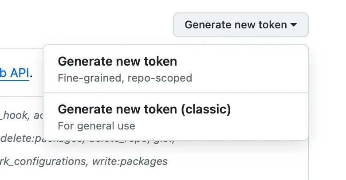The width and height of the screenshot is (346, 180).
Task: Click the period after the API link
Action: click(31, 74)
